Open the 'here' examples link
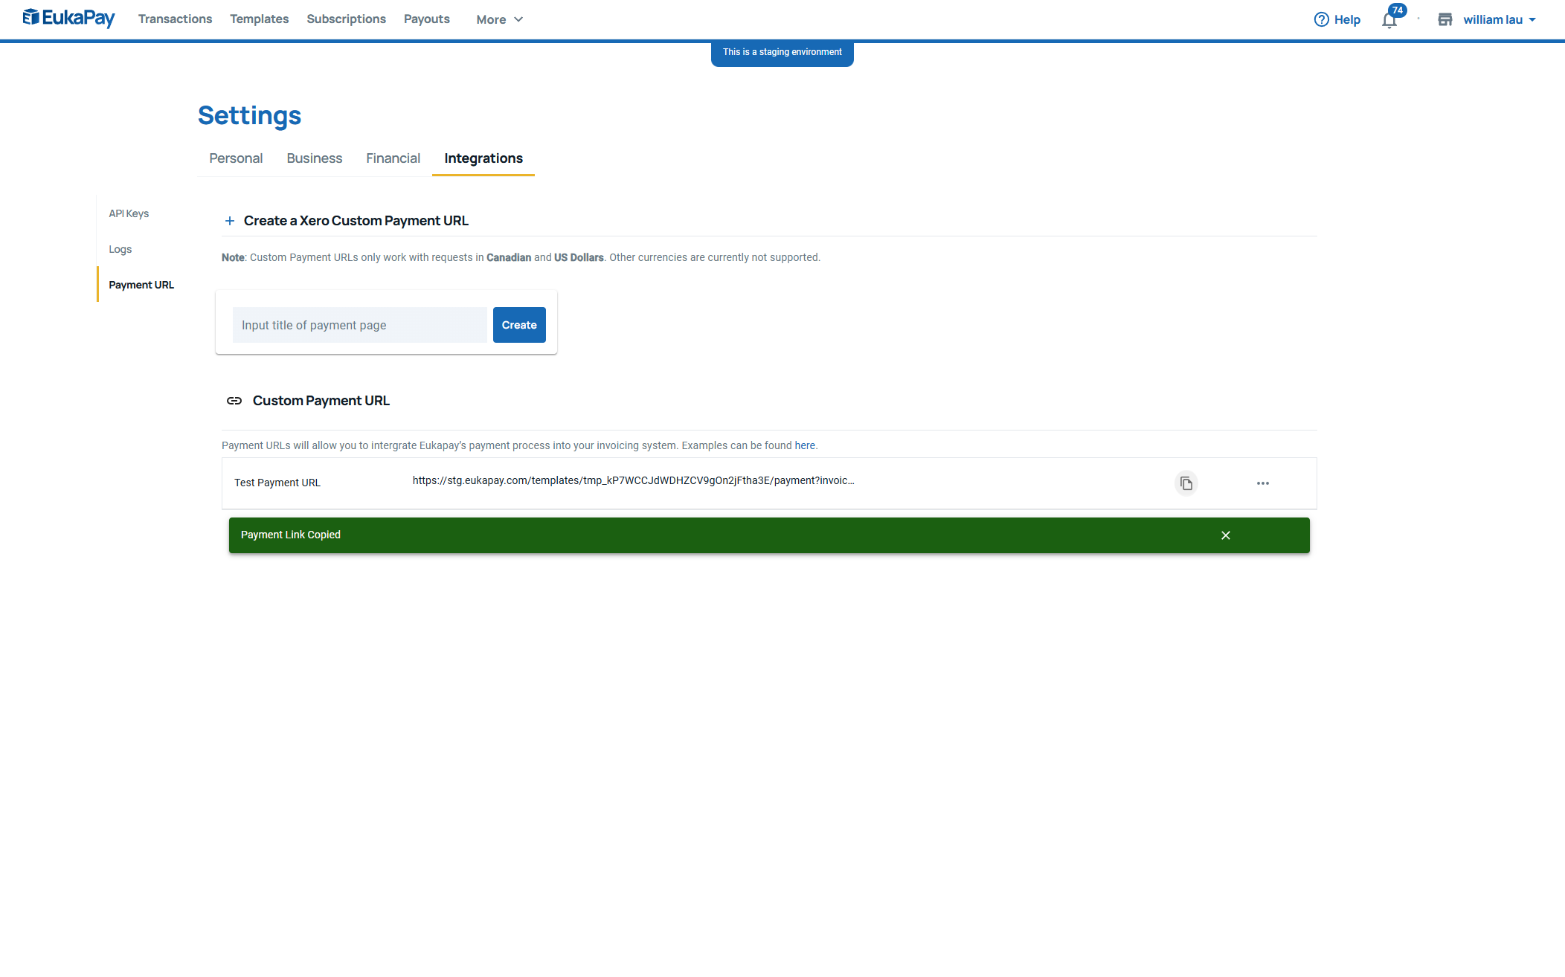Image resolution: width=1565 pixels, height=977 pixels. [x=805, y=445]
